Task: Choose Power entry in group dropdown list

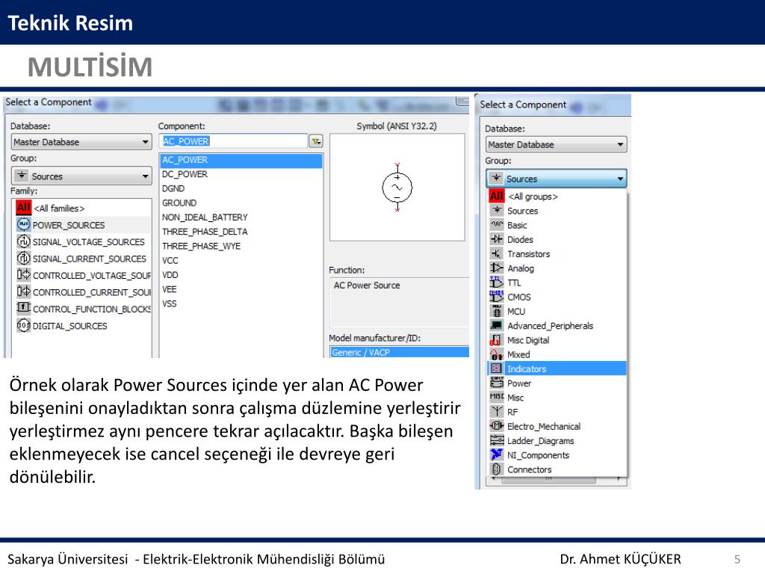Action: pyautogui.click(x=557, y=383)
